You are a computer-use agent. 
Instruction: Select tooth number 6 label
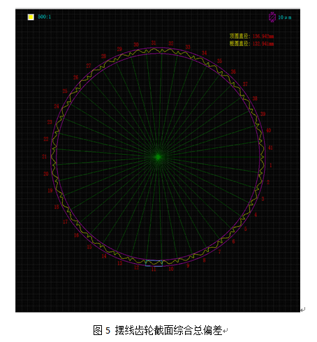point(233,241)
